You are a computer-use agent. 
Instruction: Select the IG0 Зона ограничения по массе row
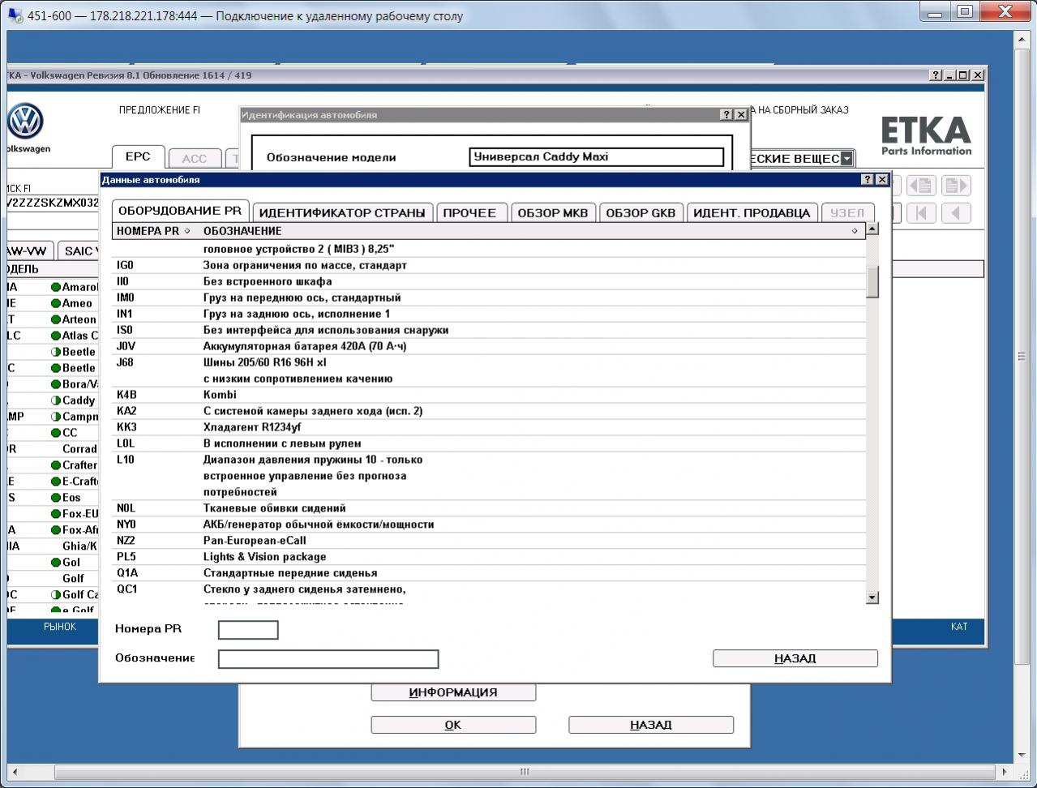coord(489,265)
